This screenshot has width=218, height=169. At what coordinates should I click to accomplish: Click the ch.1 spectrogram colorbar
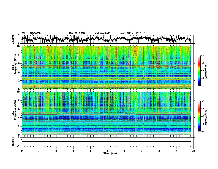199,71
